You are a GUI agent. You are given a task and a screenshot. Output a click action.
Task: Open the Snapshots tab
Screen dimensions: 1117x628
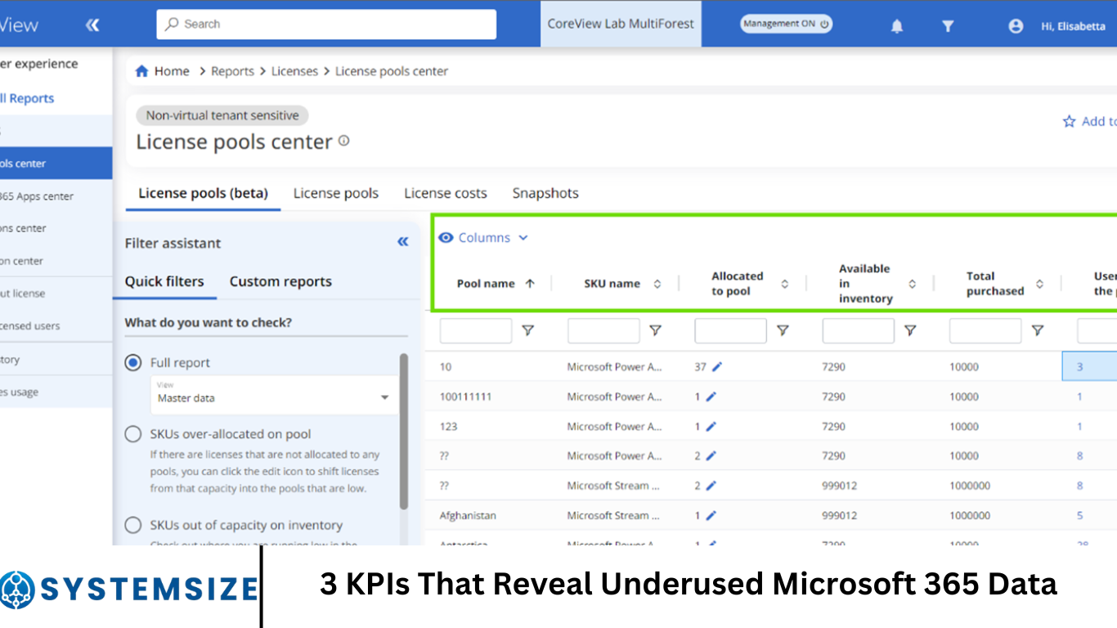click(545, 194)
